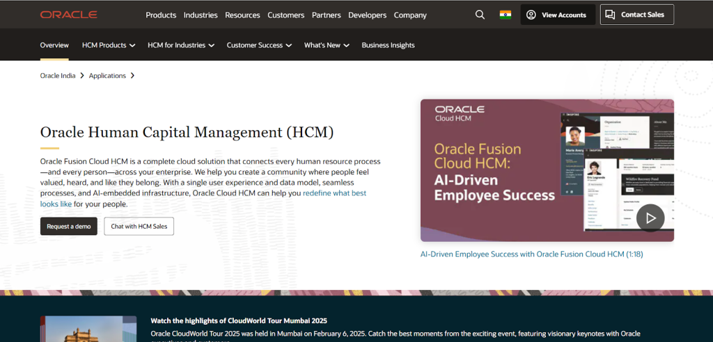
Task: Open the search magnifier icon
Action: tap(480, 15)
